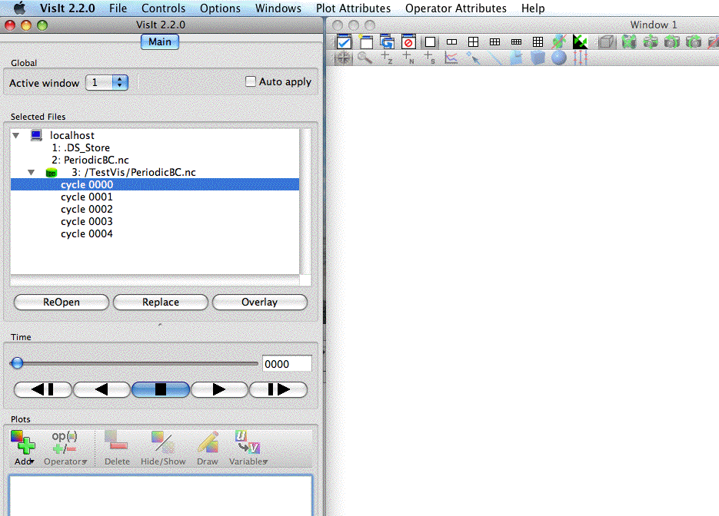Viewport: 719px width, 516px height.
Task: Click the single window layout icon
Action: [431, 41]
